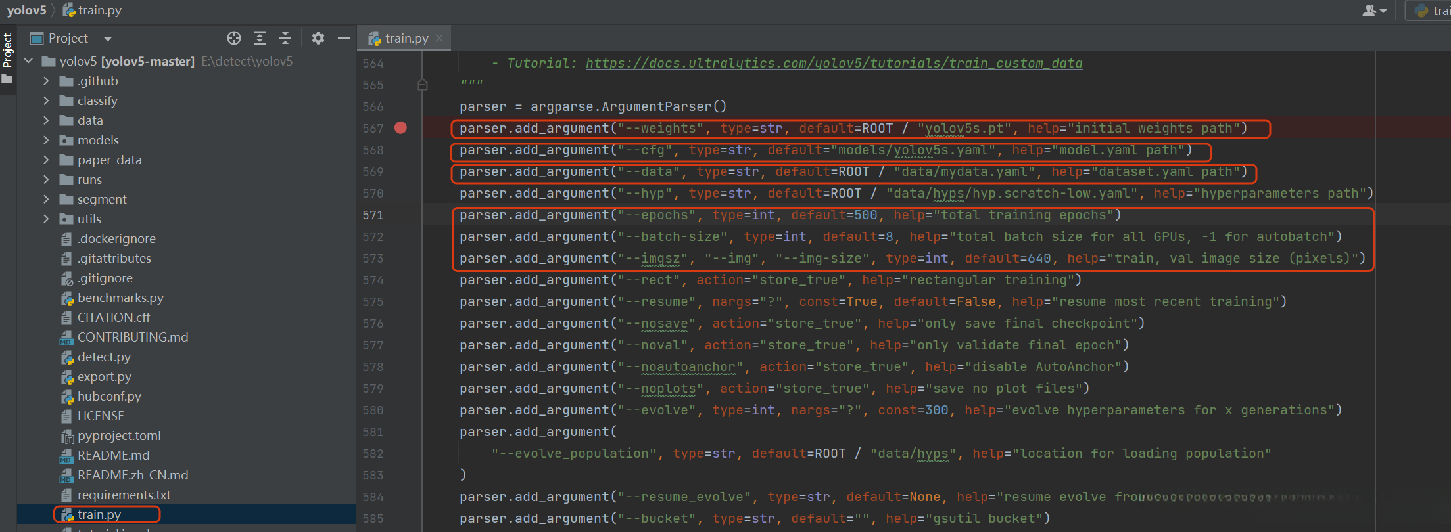Click train.py in the breadcrumb bar

[x=92, y=11]
